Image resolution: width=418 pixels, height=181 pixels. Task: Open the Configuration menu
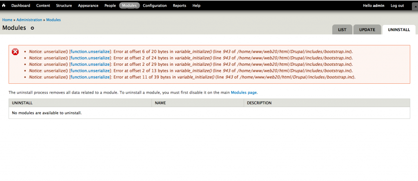click(155, 6)
